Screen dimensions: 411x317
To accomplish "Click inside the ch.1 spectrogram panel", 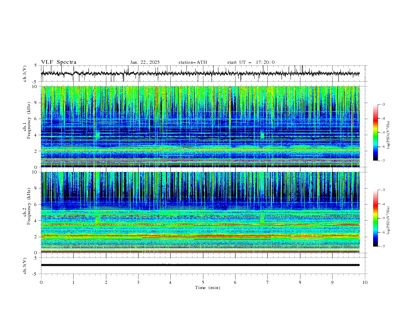I will click(200, 126).
